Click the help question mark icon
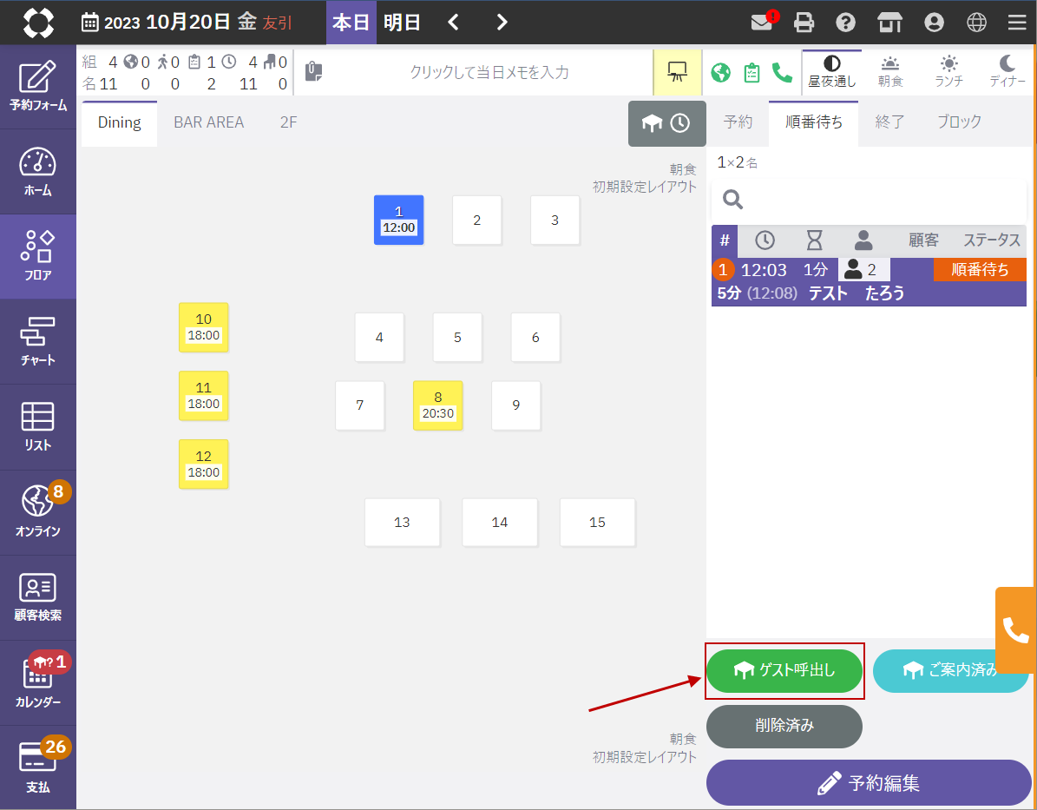The width and height of the screenshot is (1037, 810). pyautogui.click(x=846, y=23)
